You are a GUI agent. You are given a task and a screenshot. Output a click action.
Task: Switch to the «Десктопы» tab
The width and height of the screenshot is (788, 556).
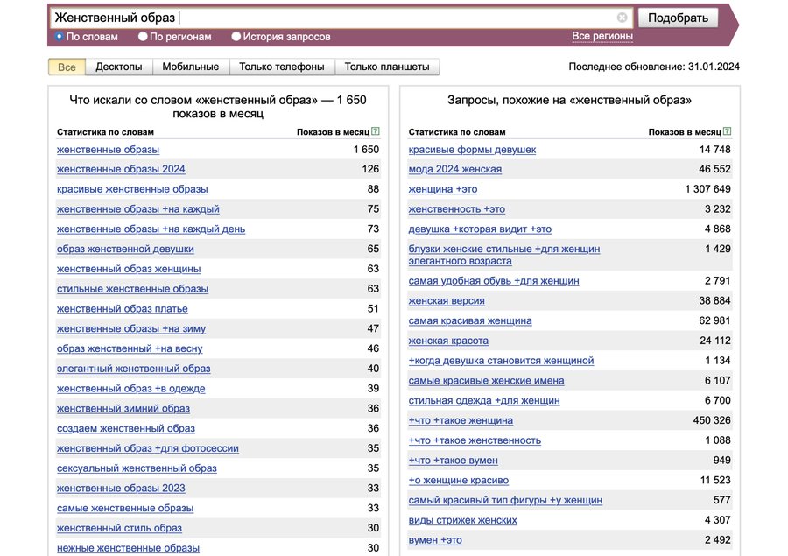coord(119,67)
